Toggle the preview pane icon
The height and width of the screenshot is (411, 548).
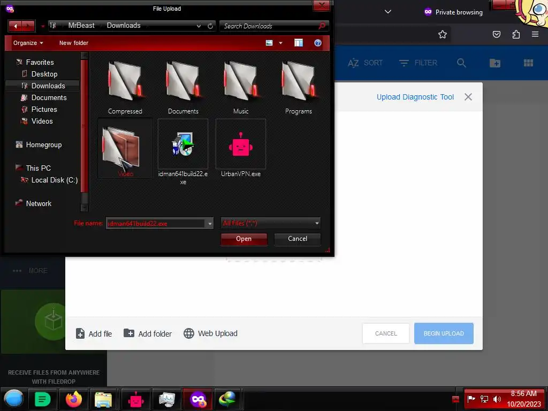click(299, 43)
